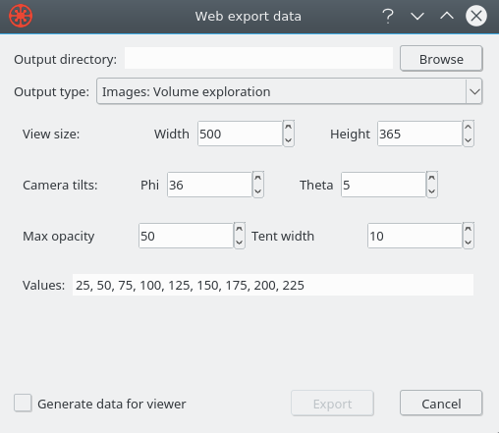Image resolution: width=499 pixels, height=433 pixels.
Task: Expand the Output type dropdown
Action: (474, 91)
